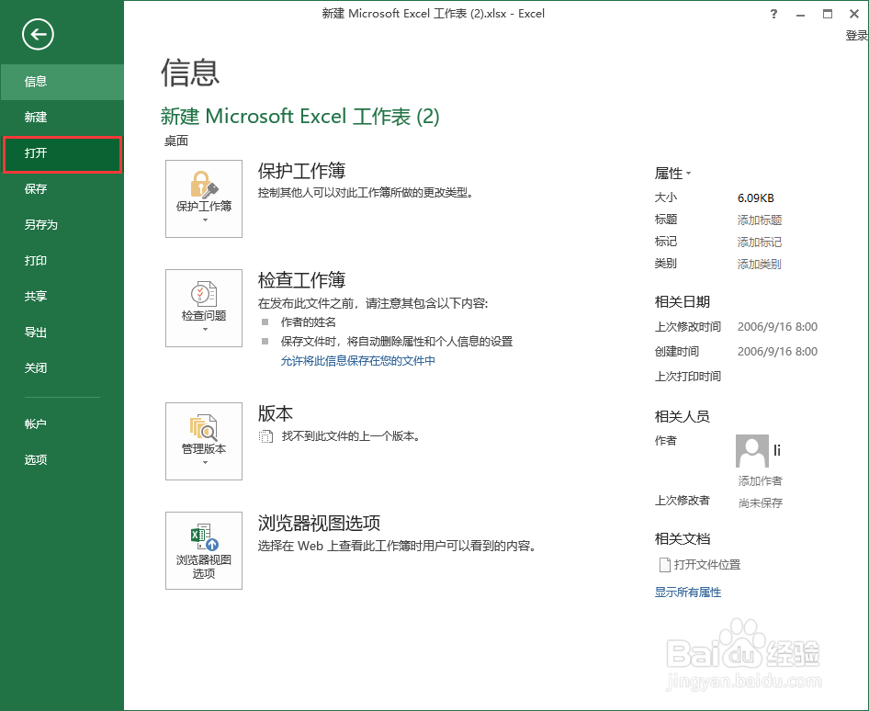The width and height of the screenshot is (869, 711).
Task: Select the 打印 (Print) section
Action: 35,260
